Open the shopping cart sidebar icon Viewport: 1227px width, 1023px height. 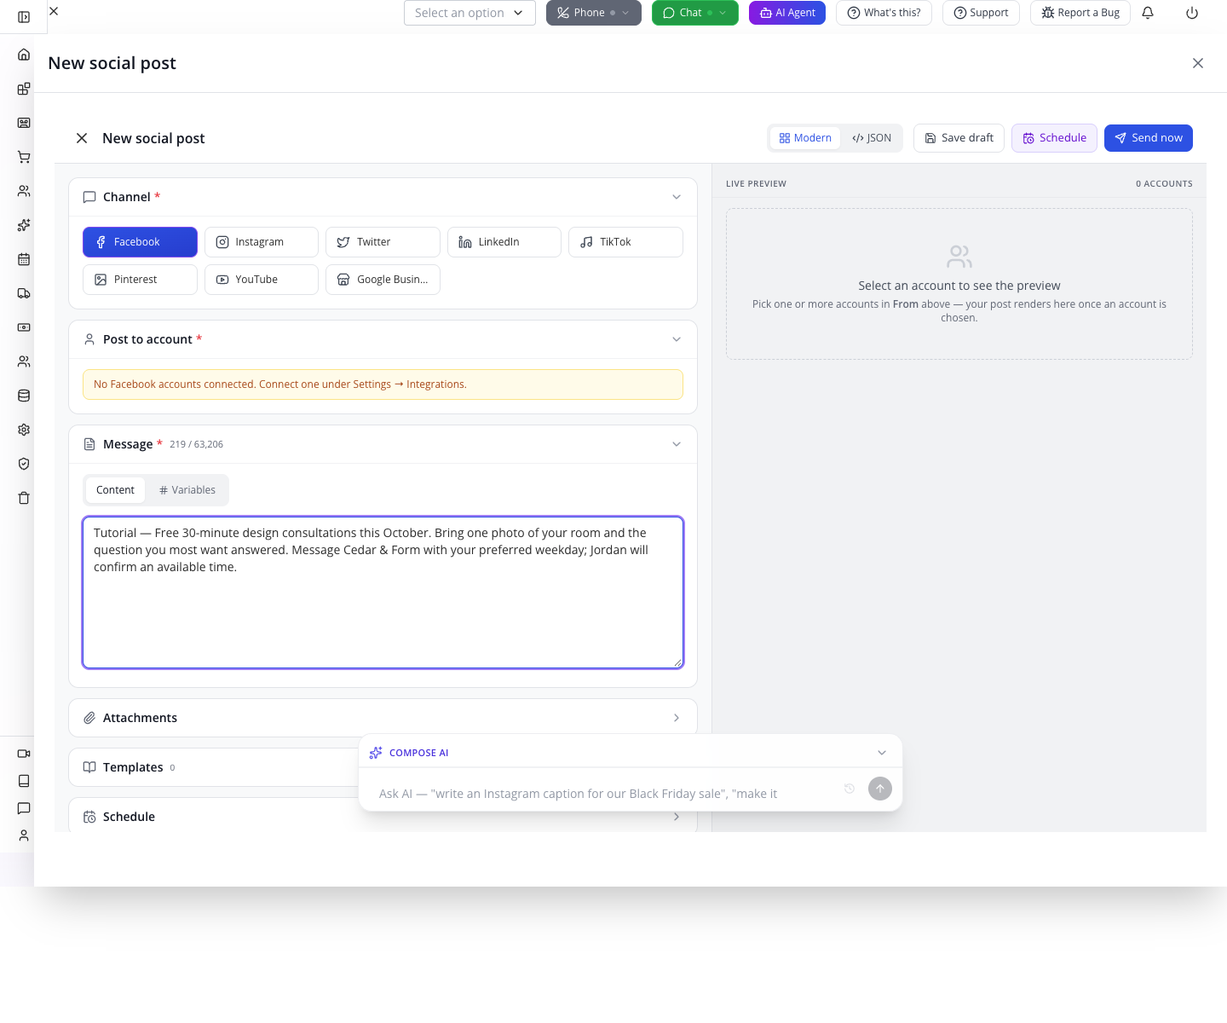(24, 157)
